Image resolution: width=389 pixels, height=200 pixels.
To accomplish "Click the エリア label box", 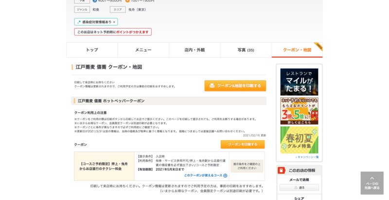I will pos(118,9).
